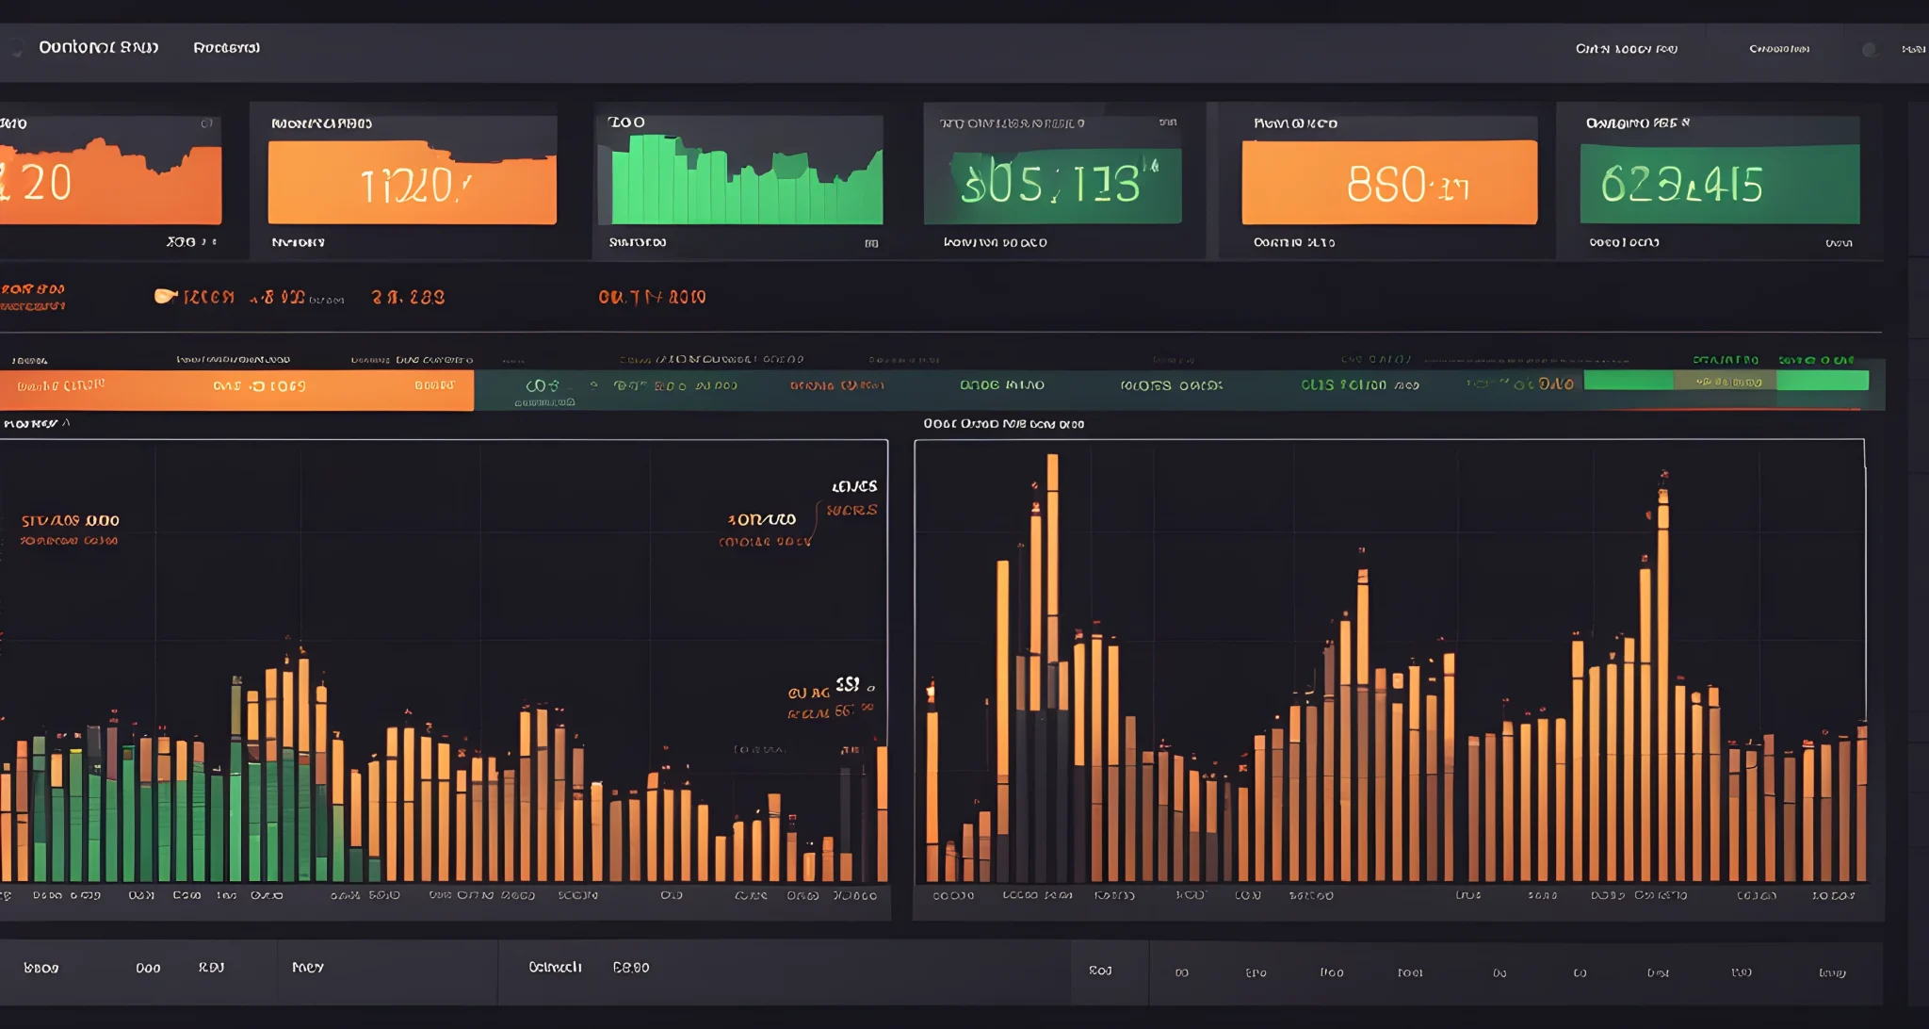Click the orange banner item in the teal strip
This screenshot has width=1929, height=1029.
tap(836, 385)
